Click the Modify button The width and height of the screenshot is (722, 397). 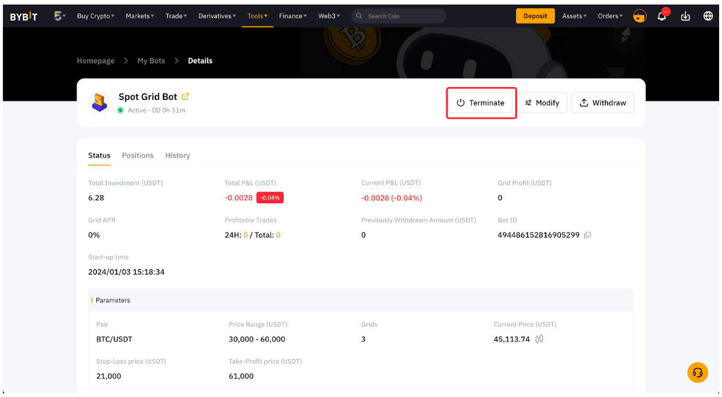click(x=542, y=103)
